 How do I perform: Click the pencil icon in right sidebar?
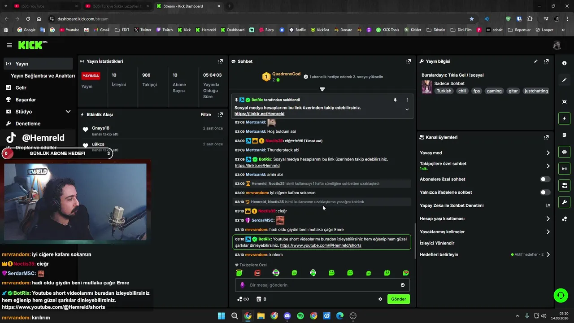point(564,80)
